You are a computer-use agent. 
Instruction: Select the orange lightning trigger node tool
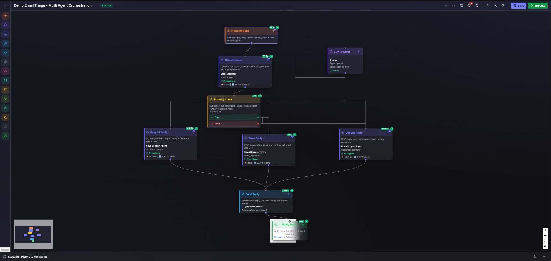point(5,16)
